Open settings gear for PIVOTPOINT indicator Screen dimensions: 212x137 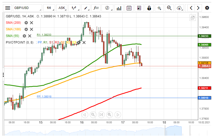[79, 43]
